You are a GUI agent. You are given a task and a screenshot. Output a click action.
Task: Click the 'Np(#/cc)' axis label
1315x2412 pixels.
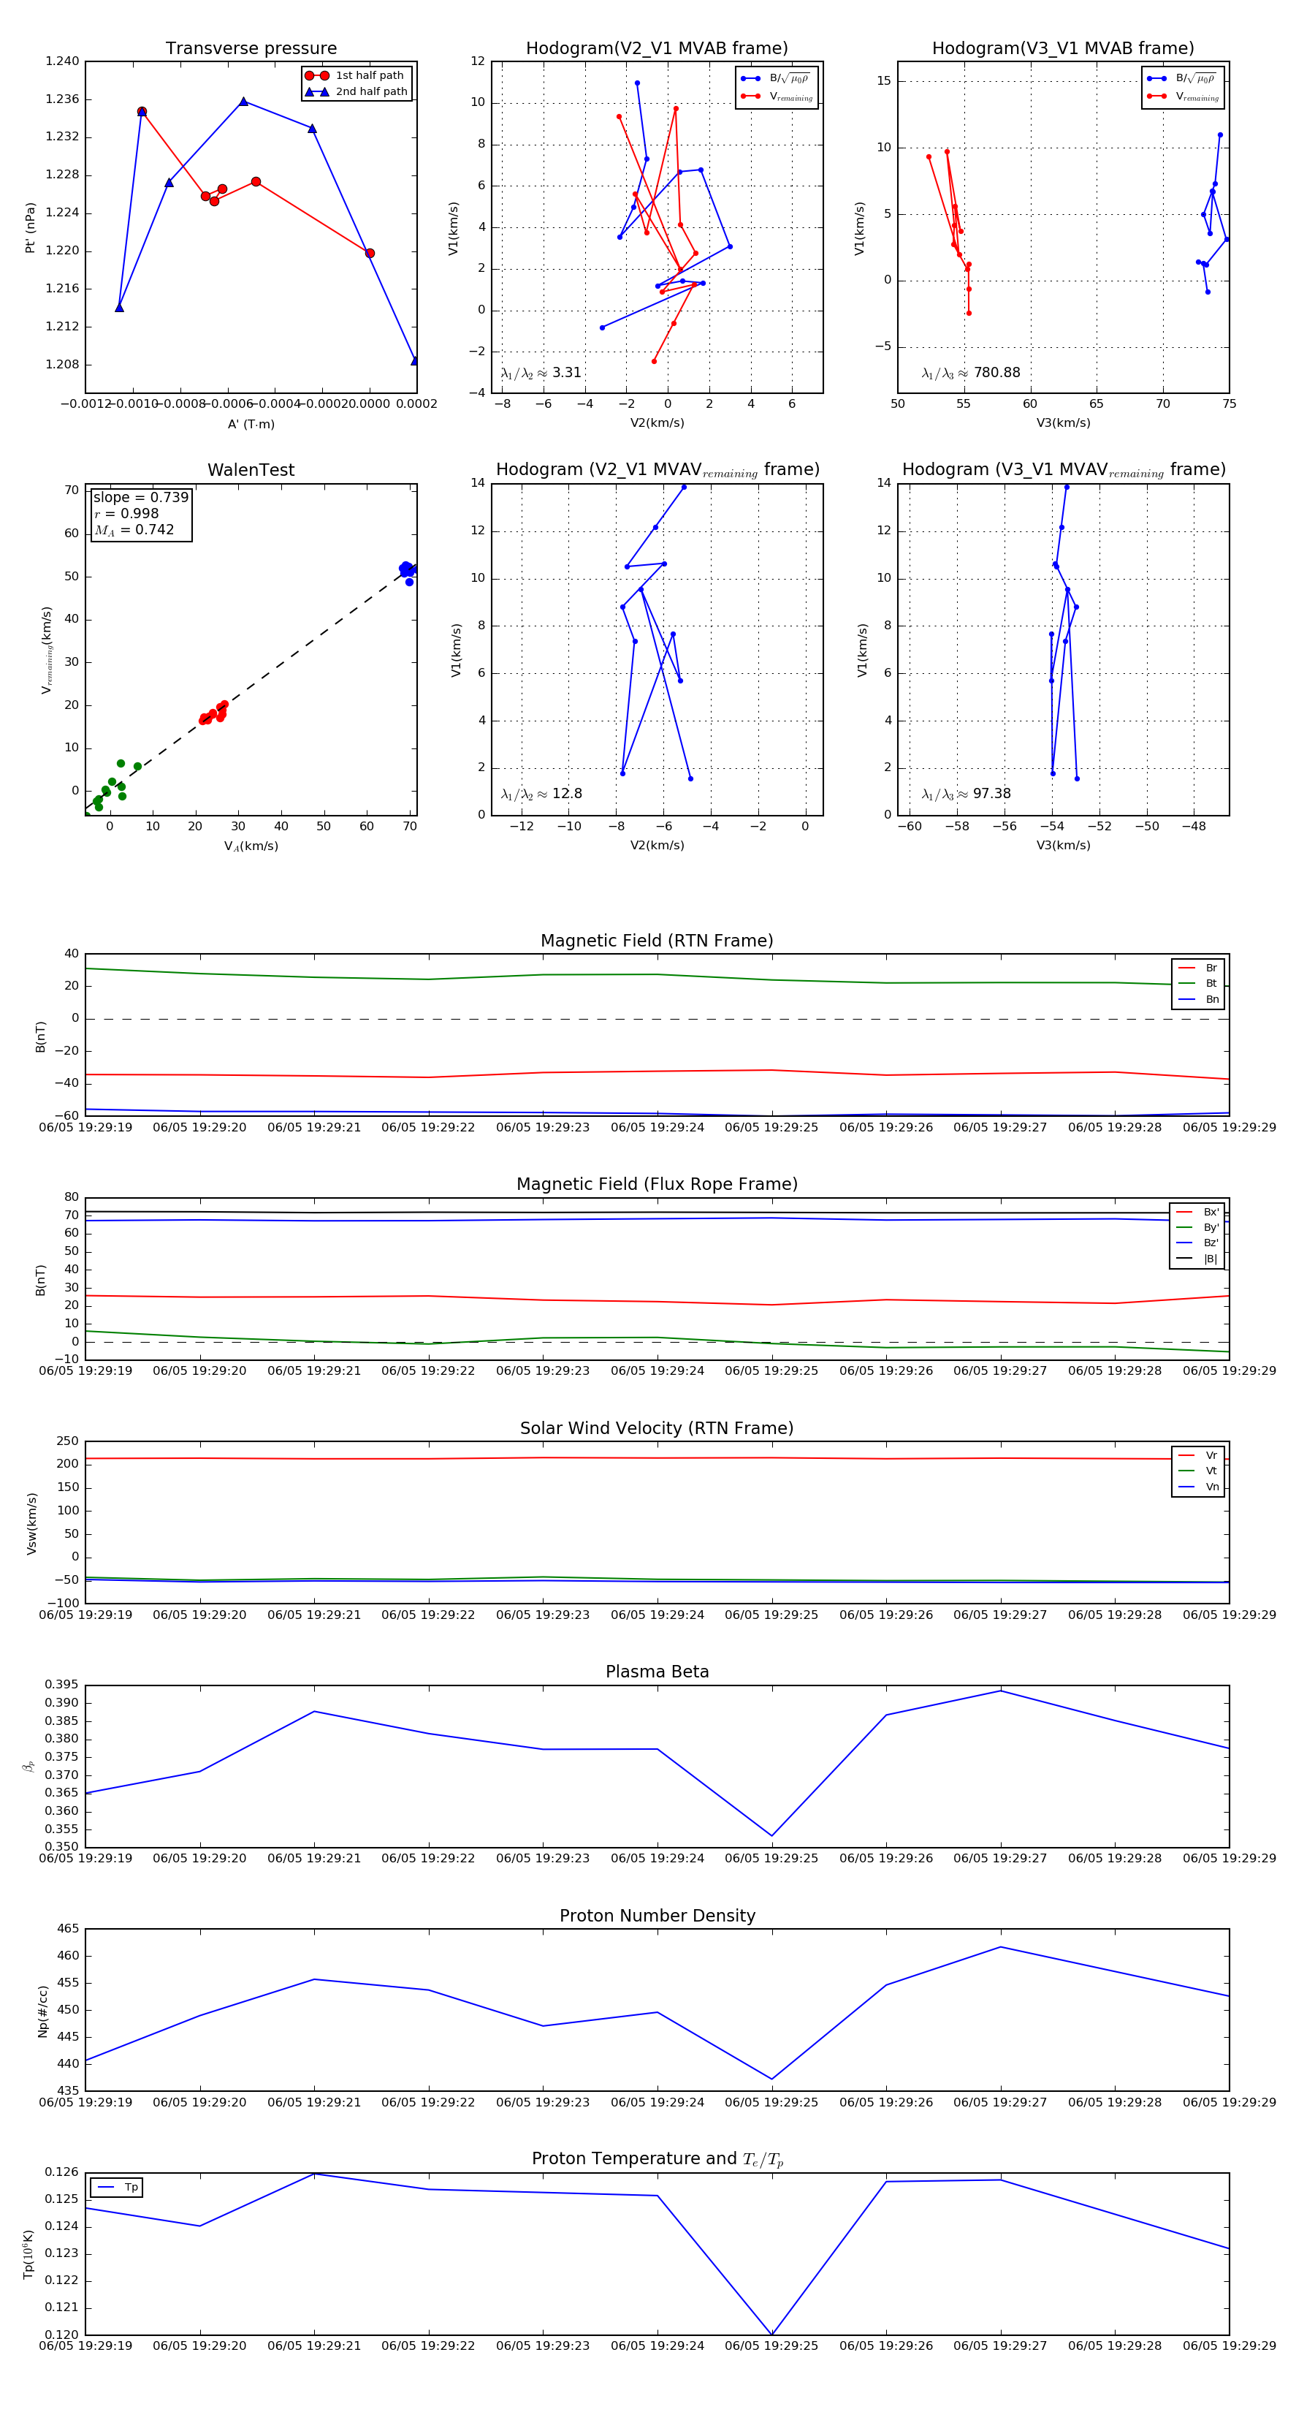(x=43, y=2010)
